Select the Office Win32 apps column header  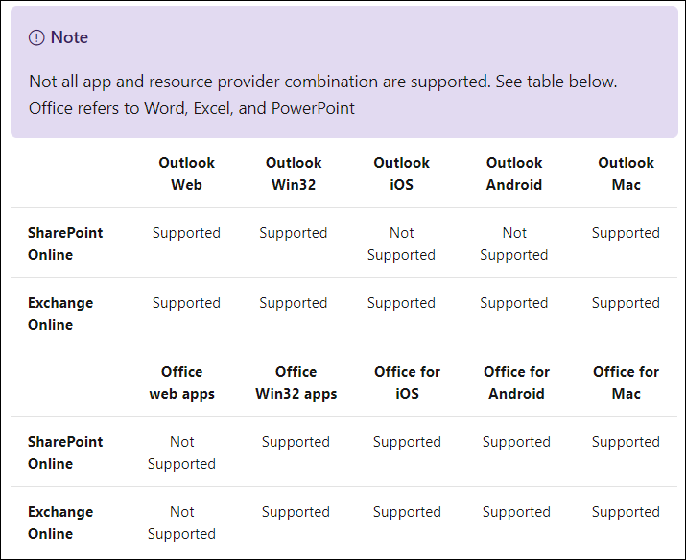pyautogui.click(x=296, y=383)
